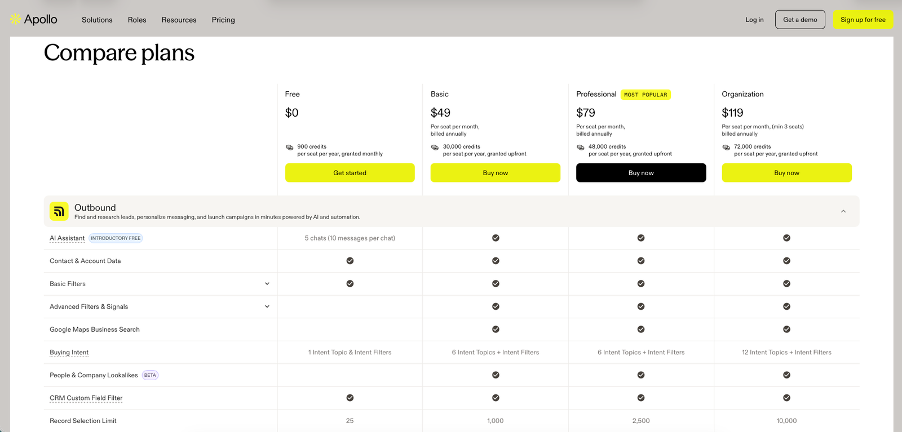Click the Professional checkmark for Contact & Account Data
This screenshot has width=902, height=432.
pos(641,261)
